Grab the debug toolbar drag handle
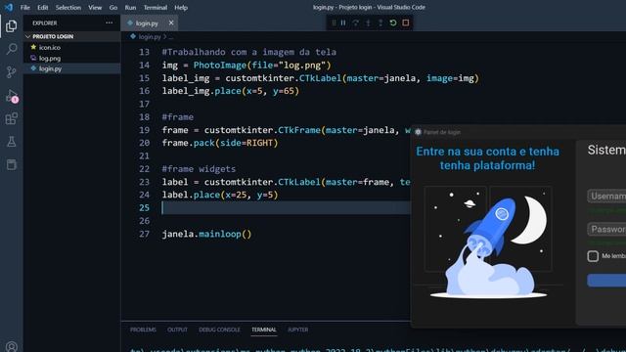Image resolution: width=626 pixels, height=352 pixels. click(334, 22)
